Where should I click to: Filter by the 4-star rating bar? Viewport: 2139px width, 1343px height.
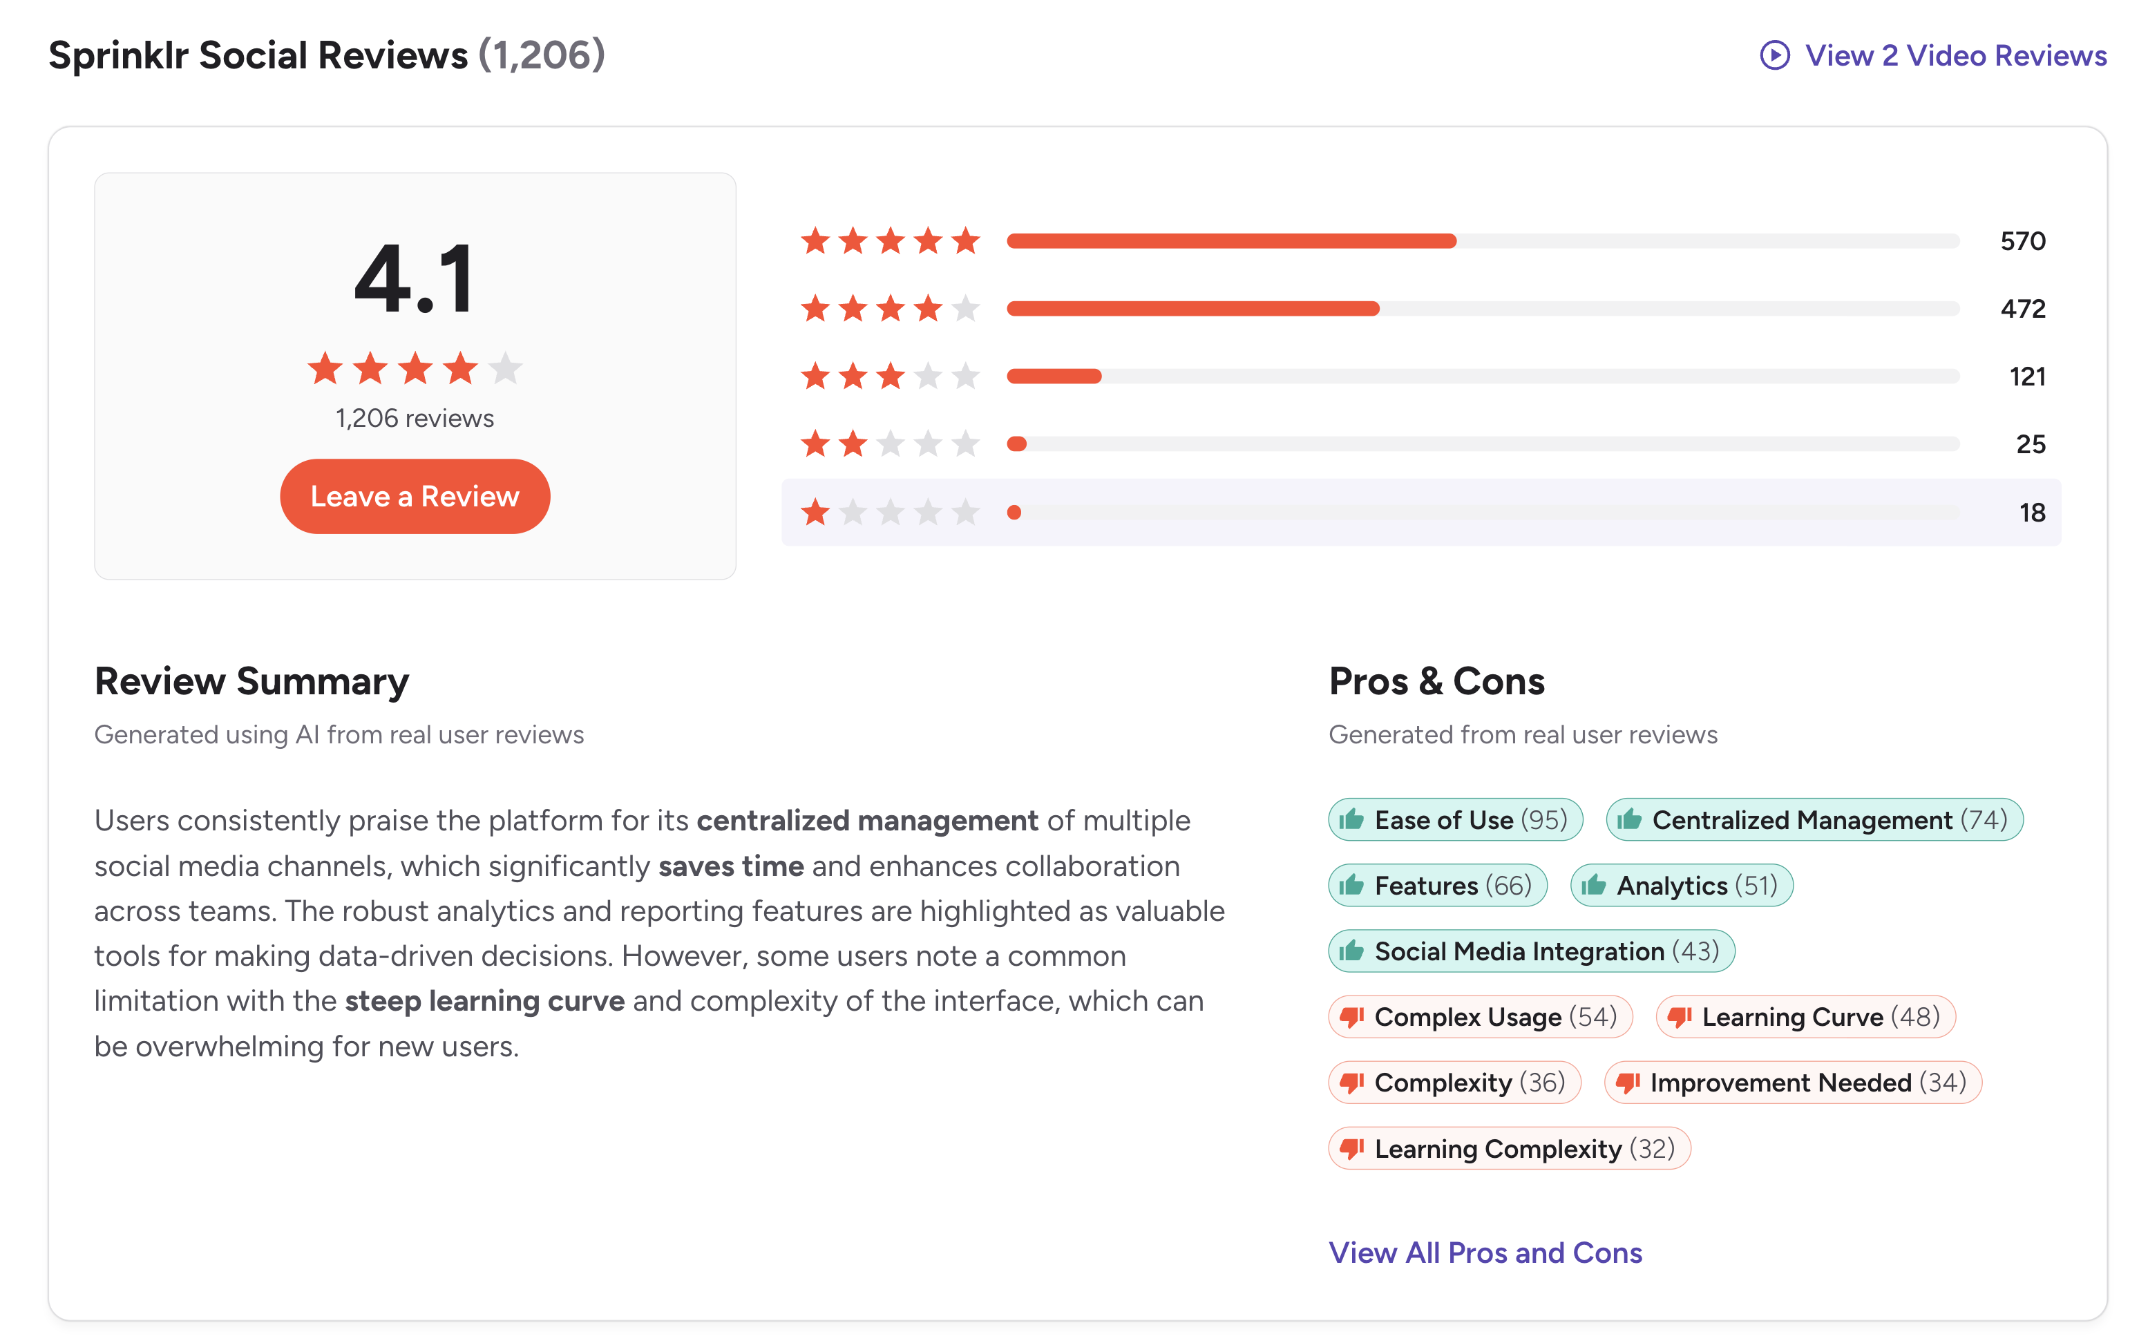[1483, 308]
